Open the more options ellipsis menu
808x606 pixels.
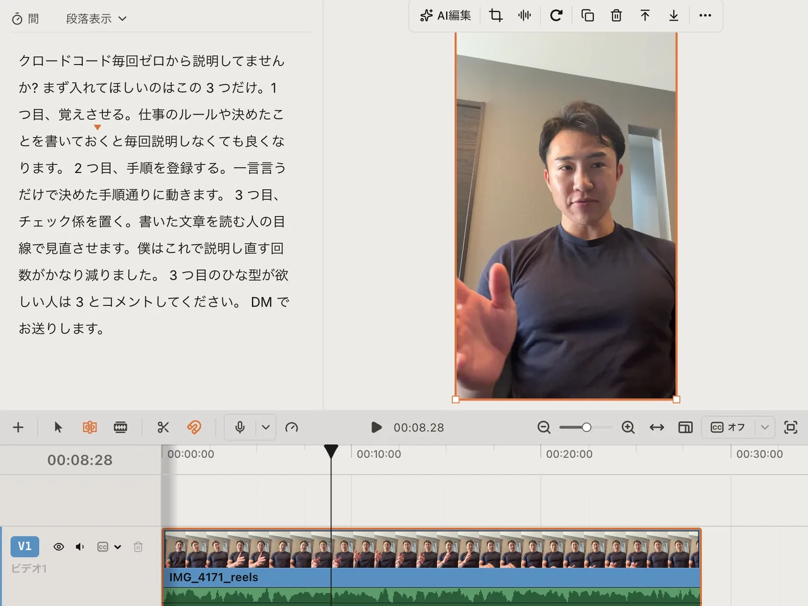(x=705, y=16)
